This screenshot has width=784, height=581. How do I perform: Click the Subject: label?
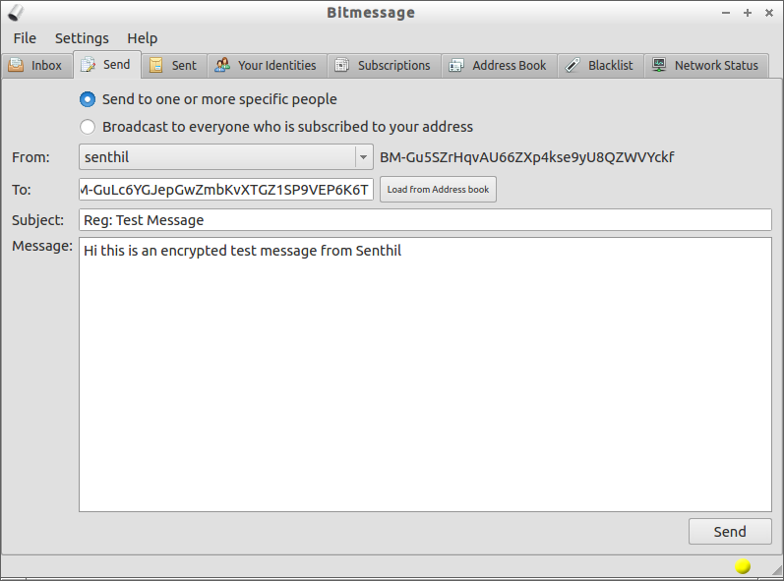click(38, 220)
